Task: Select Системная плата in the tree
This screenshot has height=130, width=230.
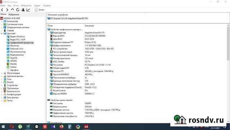Action: 15,24
